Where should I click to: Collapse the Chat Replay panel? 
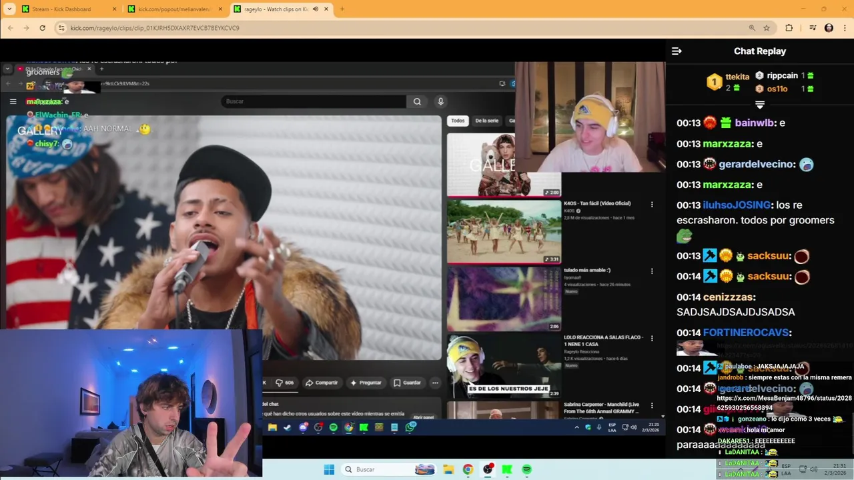[677, 51]
